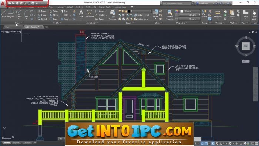The height and width of the screenshot is (146, 259).
Task: Open the Linear dimension dropdown arrow
Action: (106, 11)
